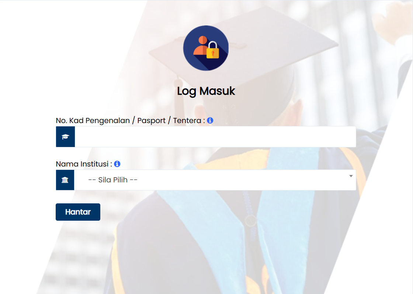Click the word 'Tentera' in the ID label

(x=187, y=120)
